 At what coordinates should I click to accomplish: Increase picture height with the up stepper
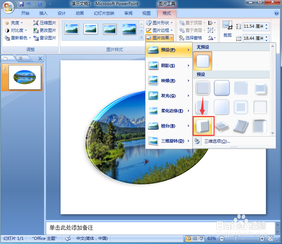point(267,25)
